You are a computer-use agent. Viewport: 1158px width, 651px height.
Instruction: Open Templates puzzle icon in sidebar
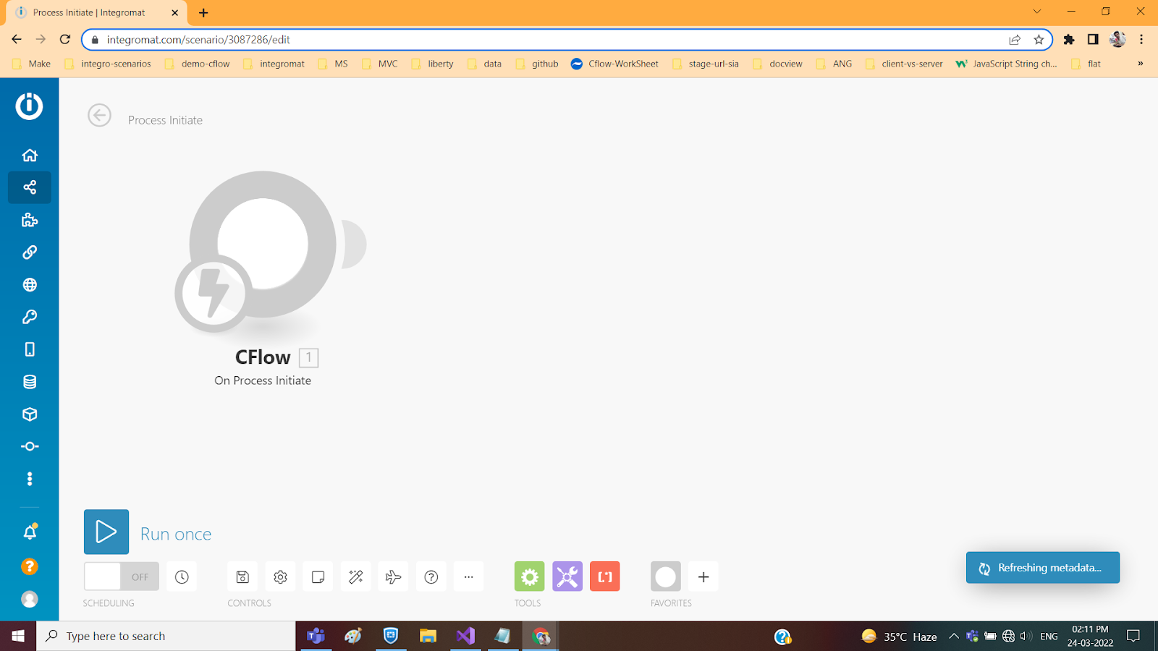click(x=30, y=220)
